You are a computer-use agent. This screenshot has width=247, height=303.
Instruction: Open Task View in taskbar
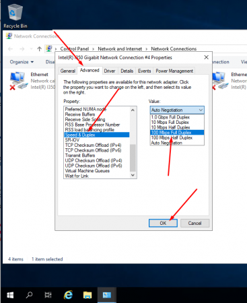(x=48, y=295)
